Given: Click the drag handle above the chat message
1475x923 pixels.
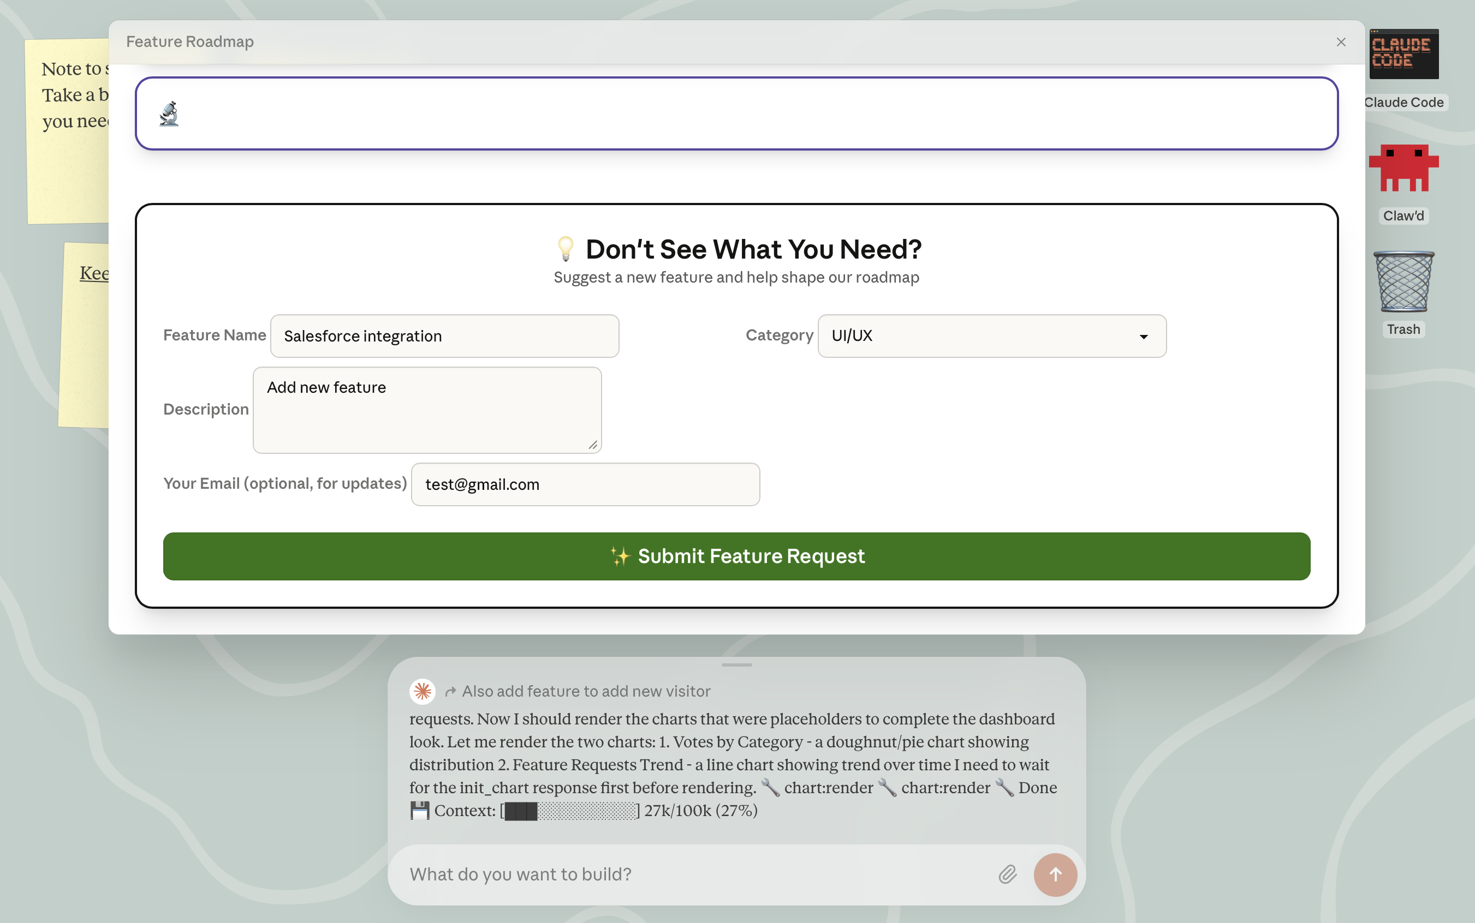Looking at the screenshot, I should (736, 665).
